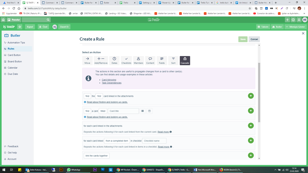
Task: Open Board Button in Butler sidebar
Action: pyautogui.click(x=15, y=61)
